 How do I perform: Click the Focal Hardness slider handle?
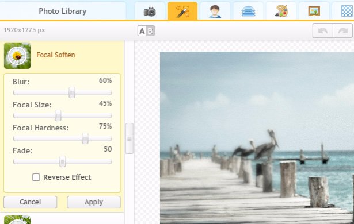click(85, 138)
